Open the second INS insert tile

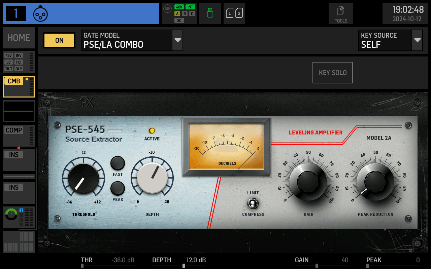click(x=19, y=193)
